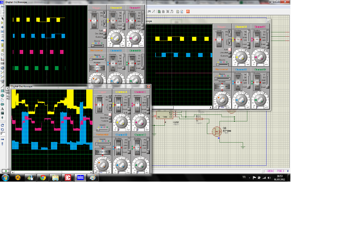Click the green simulation play button
The width and height of the screenshot is (363, 227).
pos(6,171)
